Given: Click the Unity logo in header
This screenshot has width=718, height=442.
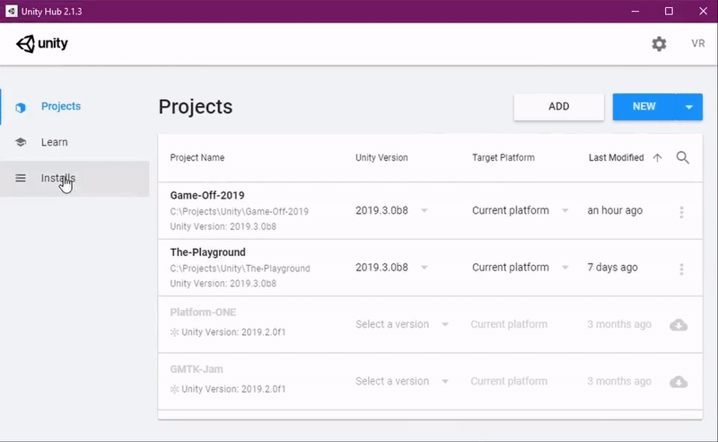Looking at the screenshot, I should click(x=41, y=43).
